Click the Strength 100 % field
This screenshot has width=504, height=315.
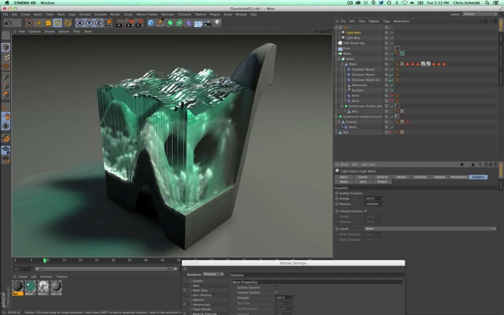tap(285, 297)
